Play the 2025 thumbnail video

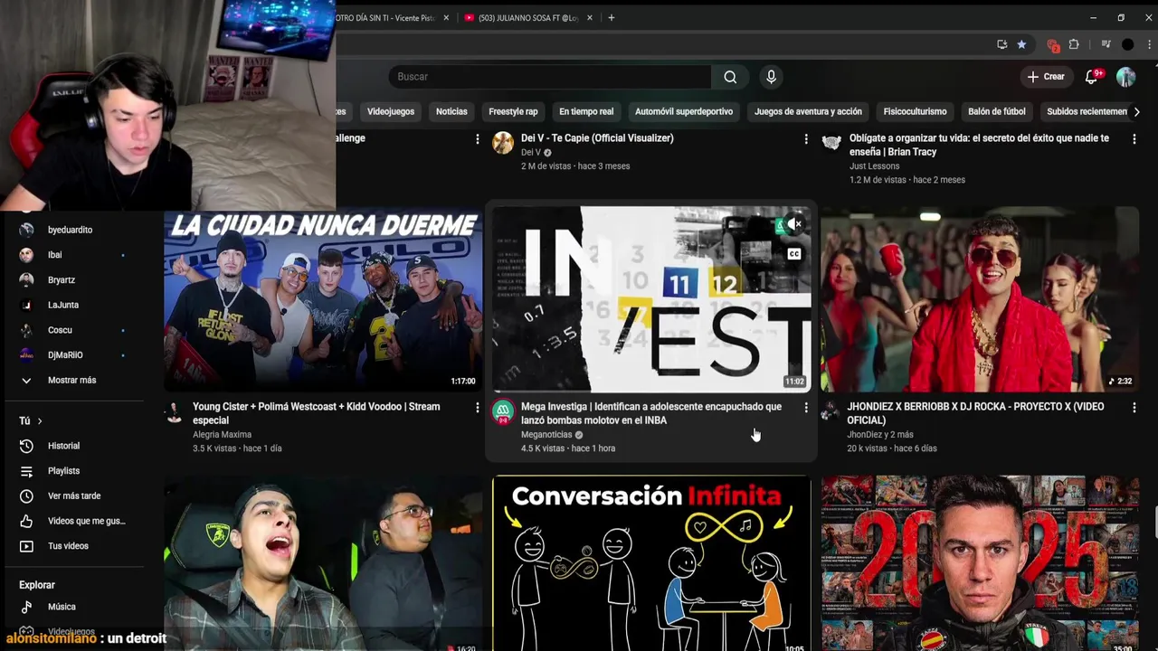pyautogui.click(x=980, y=563)
